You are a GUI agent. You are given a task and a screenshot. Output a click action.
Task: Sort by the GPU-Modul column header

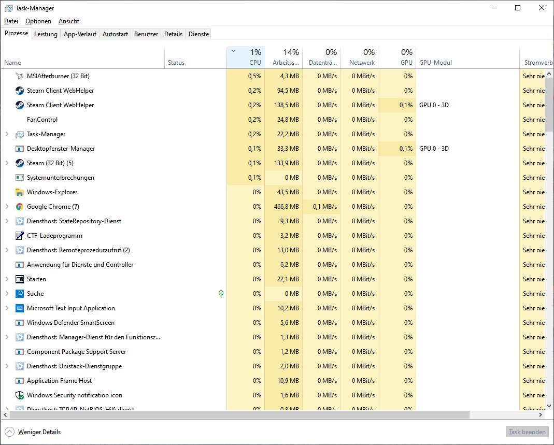pos(467,57)
